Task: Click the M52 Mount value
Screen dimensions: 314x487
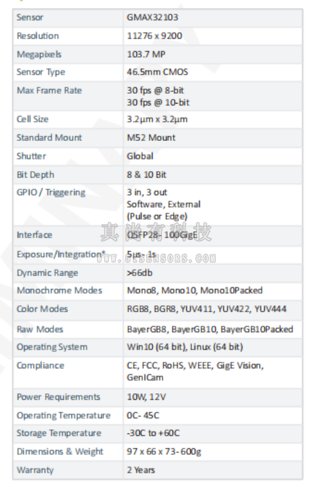Action: (151, 138)
